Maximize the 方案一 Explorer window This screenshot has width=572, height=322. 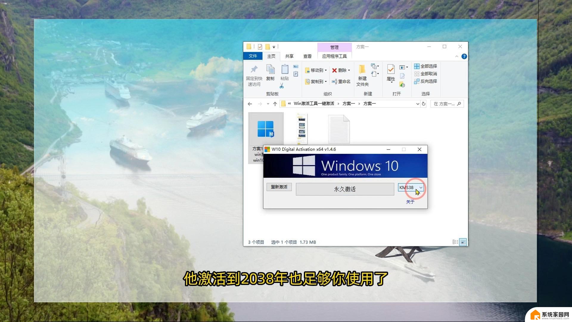click(444, 47)
